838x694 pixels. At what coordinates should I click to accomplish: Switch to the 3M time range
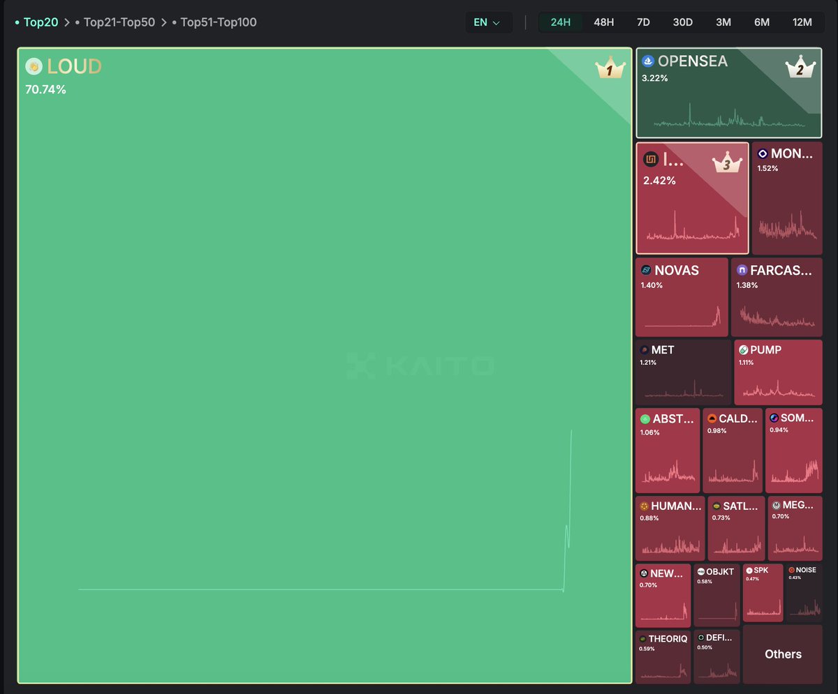(723, 22)
